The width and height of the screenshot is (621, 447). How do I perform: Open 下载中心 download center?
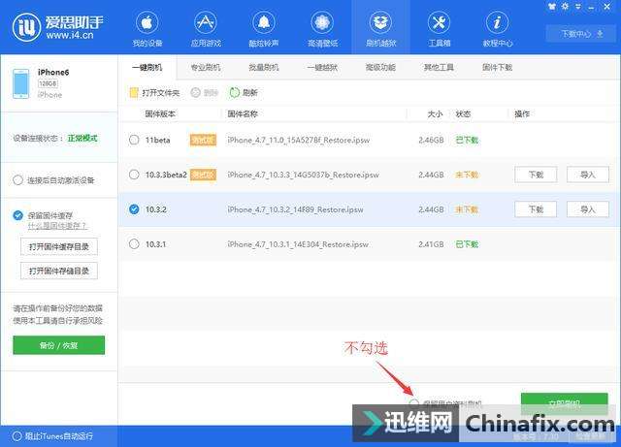(573, 33)
